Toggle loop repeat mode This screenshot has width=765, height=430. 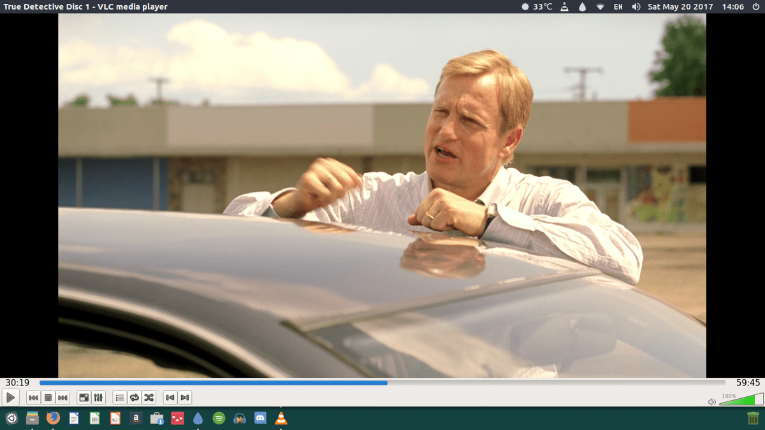tap(134, 398)
